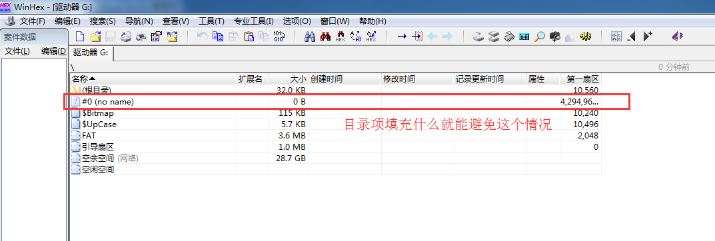Click the Open Folder icon
The height and width of the screenshot is (241, 715).
pyautogui.click(x=172, y=37)
